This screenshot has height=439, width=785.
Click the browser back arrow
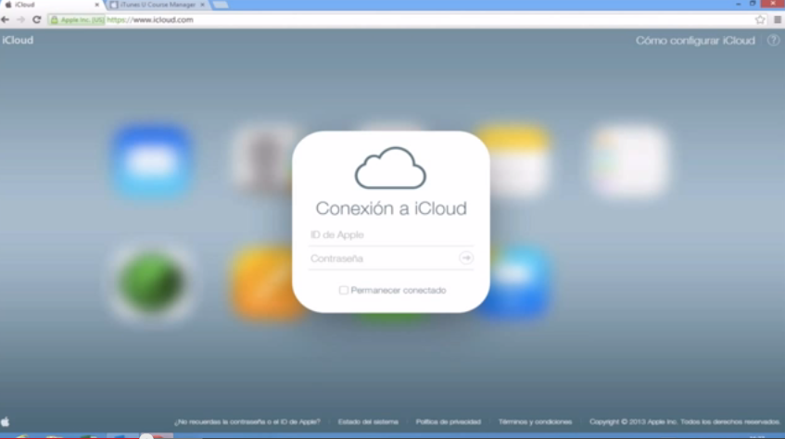coord(6,20)
